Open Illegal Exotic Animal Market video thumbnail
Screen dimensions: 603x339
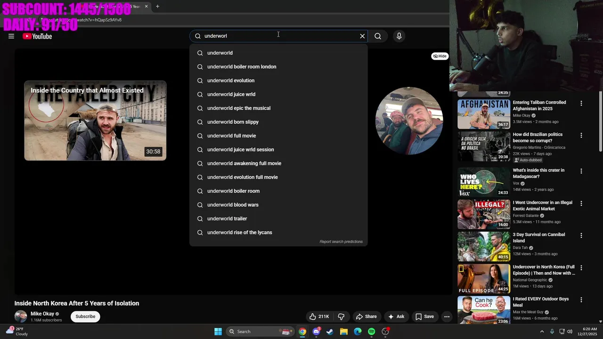[x=484, y=214]
